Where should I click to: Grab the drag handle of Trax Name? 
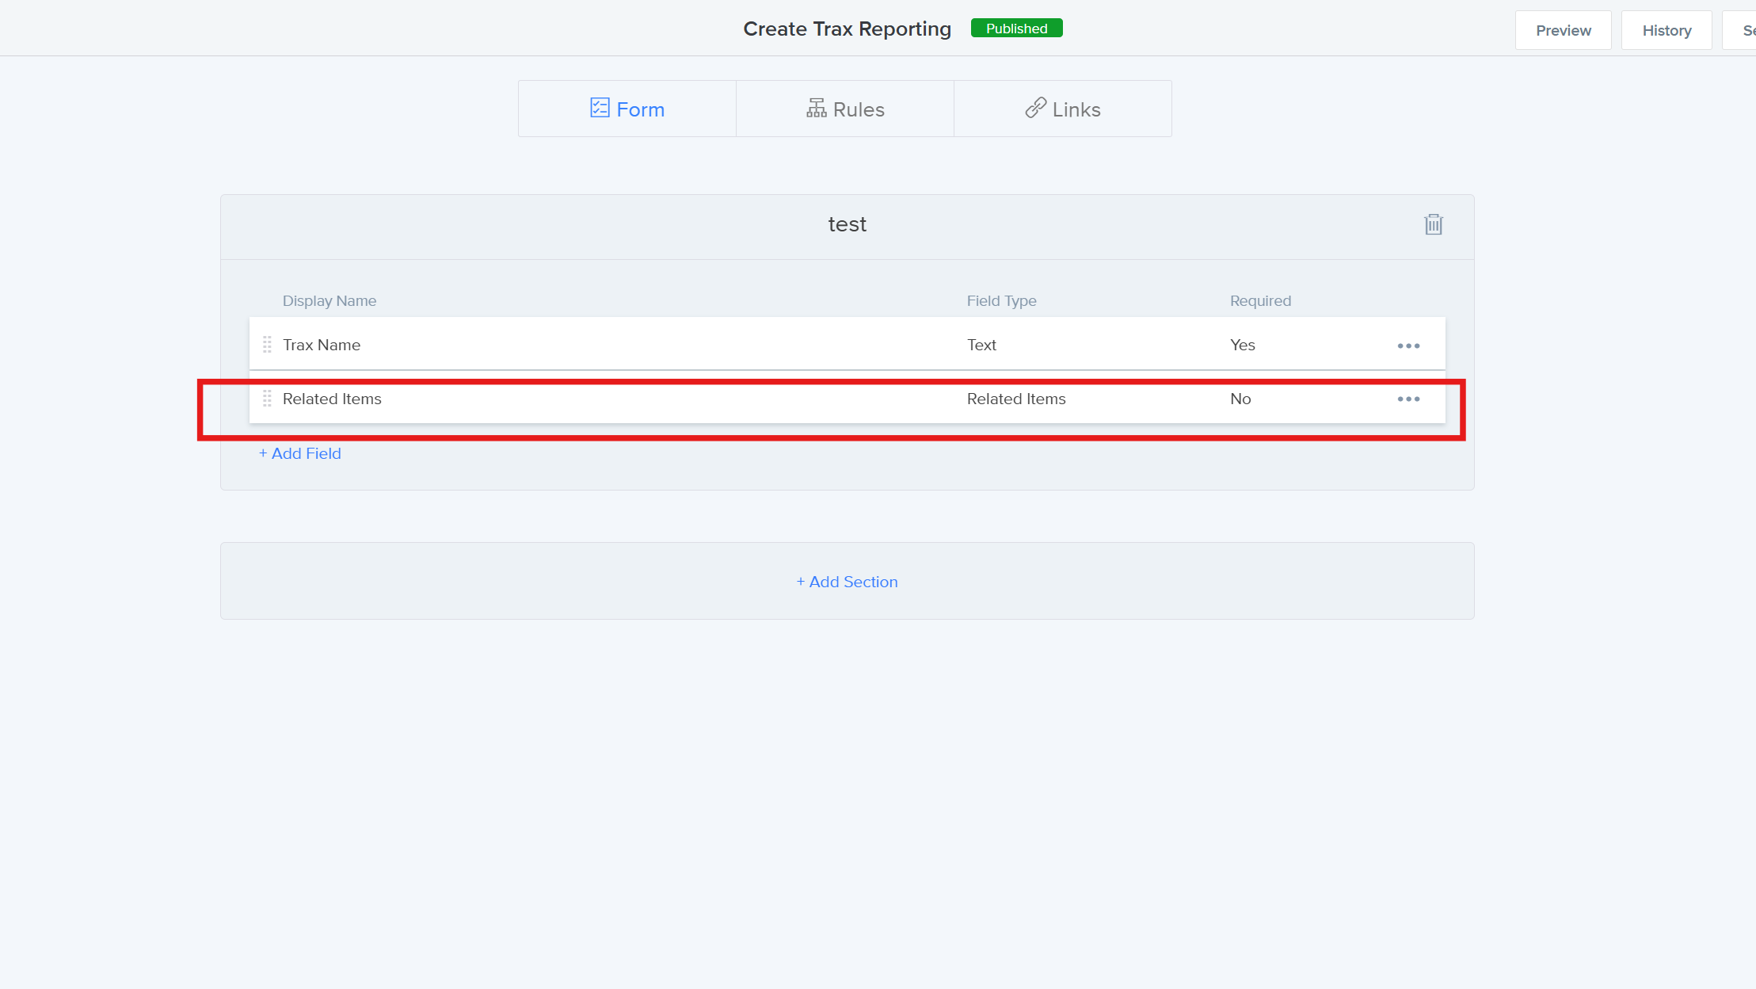[x=267, y=345]
